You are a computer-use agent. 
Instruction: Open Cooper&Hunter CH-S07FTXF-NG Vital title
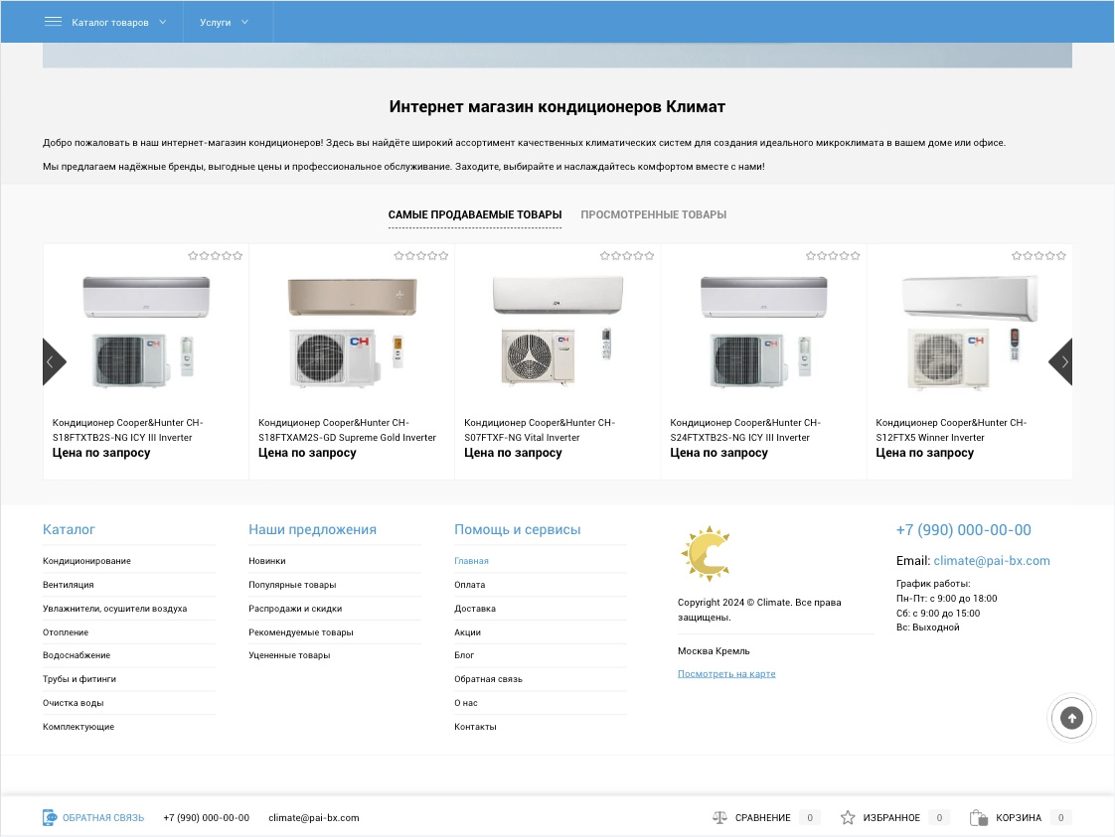pyautogui.click(x=540, y=430)
